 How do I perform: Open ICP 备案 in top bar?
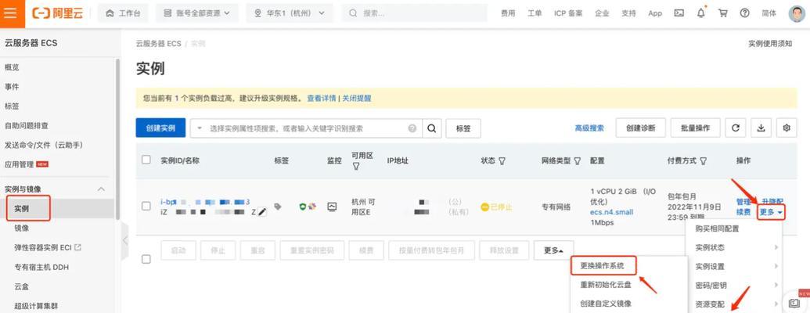(568, 13)
